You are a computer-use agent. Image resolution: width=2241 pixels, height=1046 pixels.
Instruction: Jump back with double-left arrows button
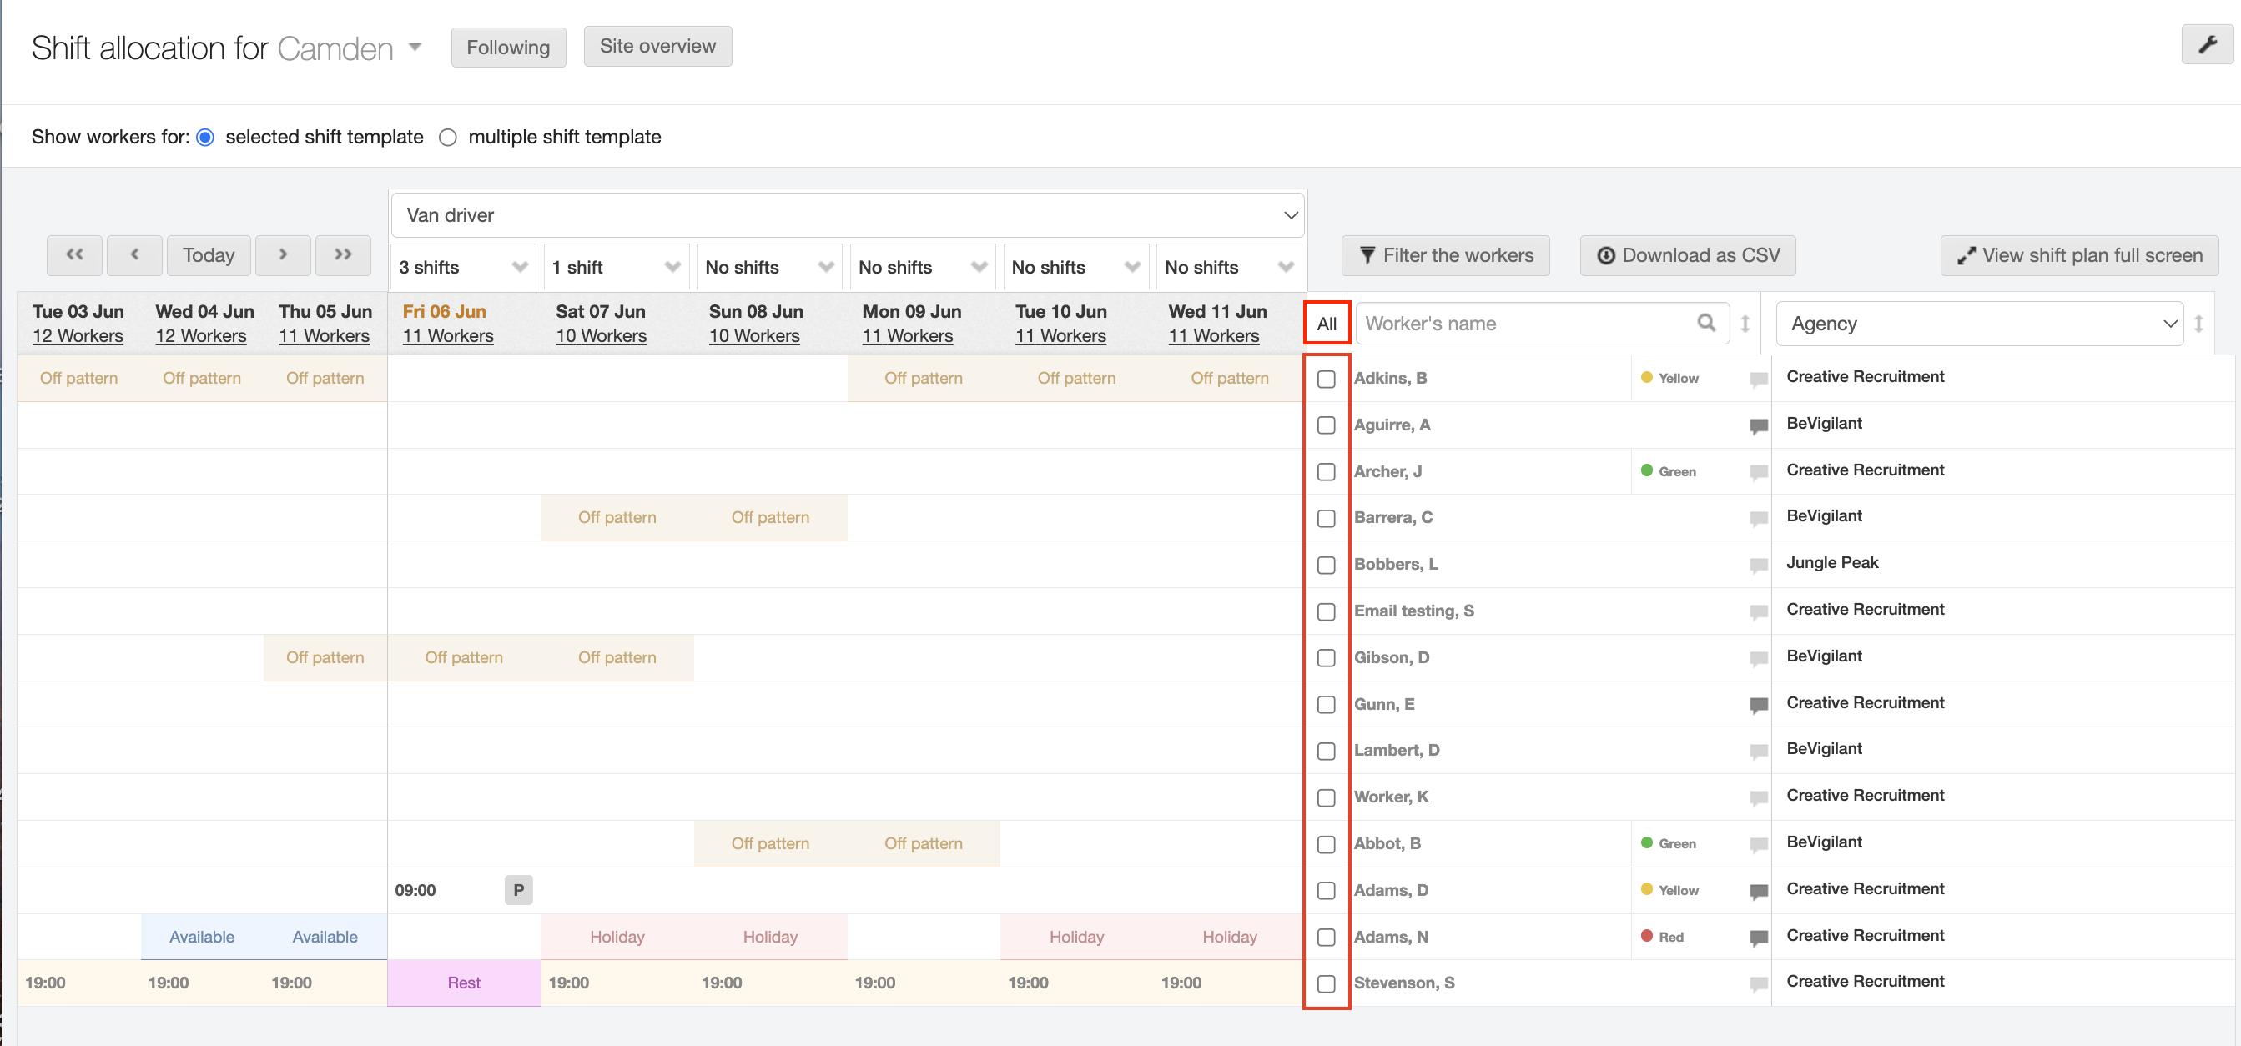click(75, 254)
